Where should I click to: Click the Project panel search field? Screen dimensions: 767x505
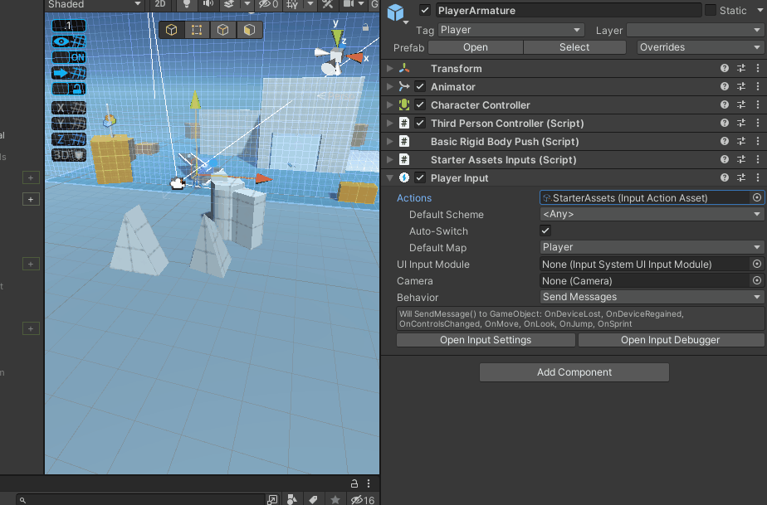tap(141, 500)
